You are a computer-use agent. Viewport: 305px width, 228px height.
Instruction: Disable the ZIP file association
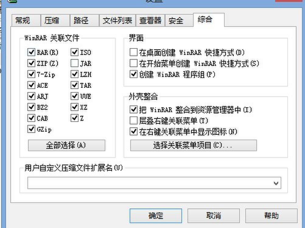click(31, 63)
